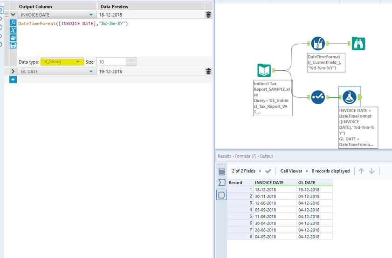Open the fx functions icon
Screen dimensions: 392x258
click(x=13, y=23)
